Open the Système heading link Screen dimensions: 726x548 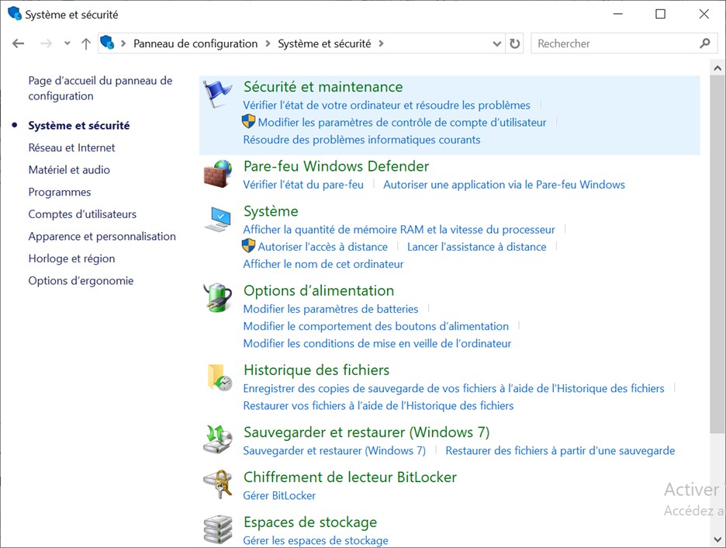(x=271, y=211)
